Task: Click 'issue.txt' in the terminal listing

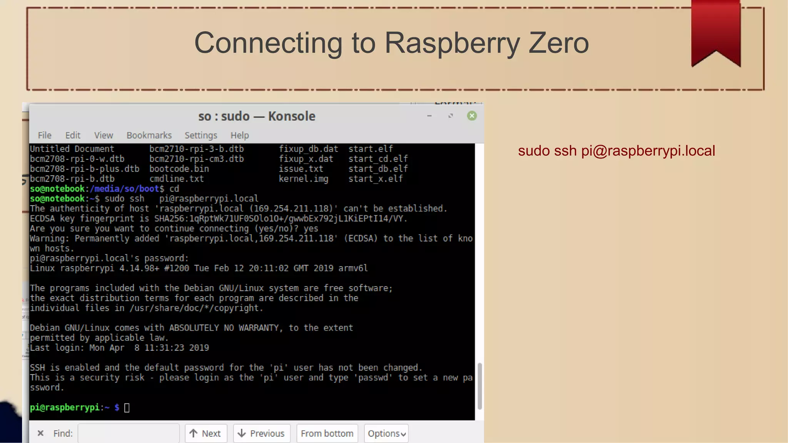Action: point(301,169)
